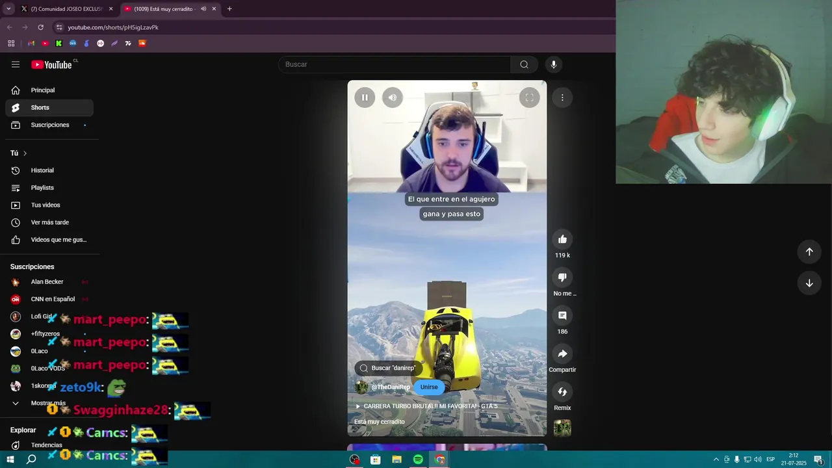The height and width of the screenshot is (468, 832).
Task: Open Alan Becker subscription channel
Action: (49, 282)
